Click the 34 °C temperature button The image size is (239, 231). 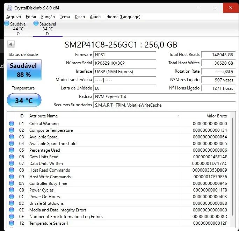tap(24, 100)
